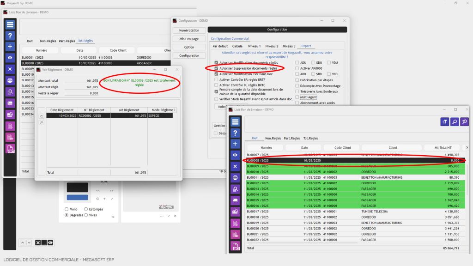Click the Mise en page button
The width and height of the screenshot is (473, 266).
(189, 39)
